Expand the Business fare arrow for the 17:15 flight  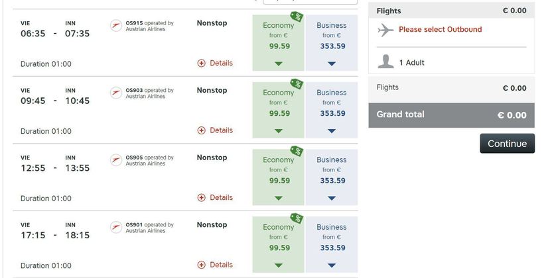(x=332, y=265)
